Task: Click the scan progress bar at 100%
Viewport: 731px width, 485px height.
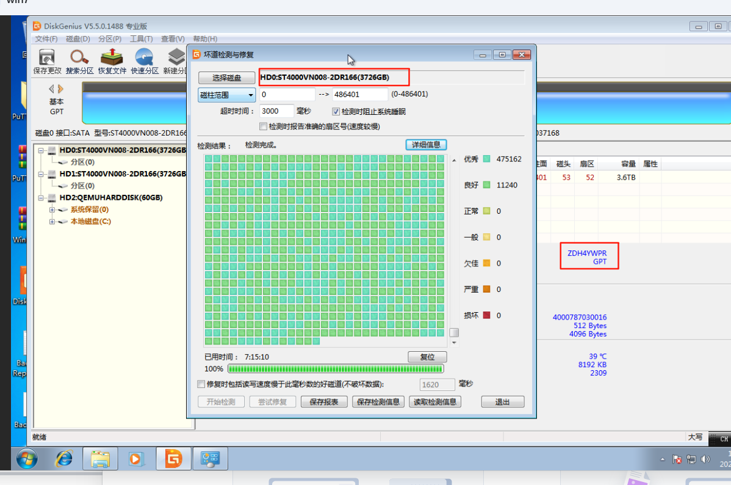Action: click(336, 369)
